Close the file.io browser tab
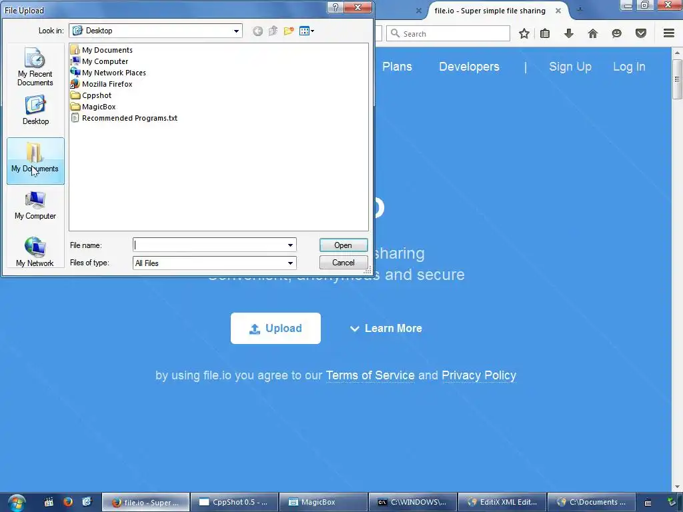Image resolution: width=683 pixels, height=512 pixels. 558,11
